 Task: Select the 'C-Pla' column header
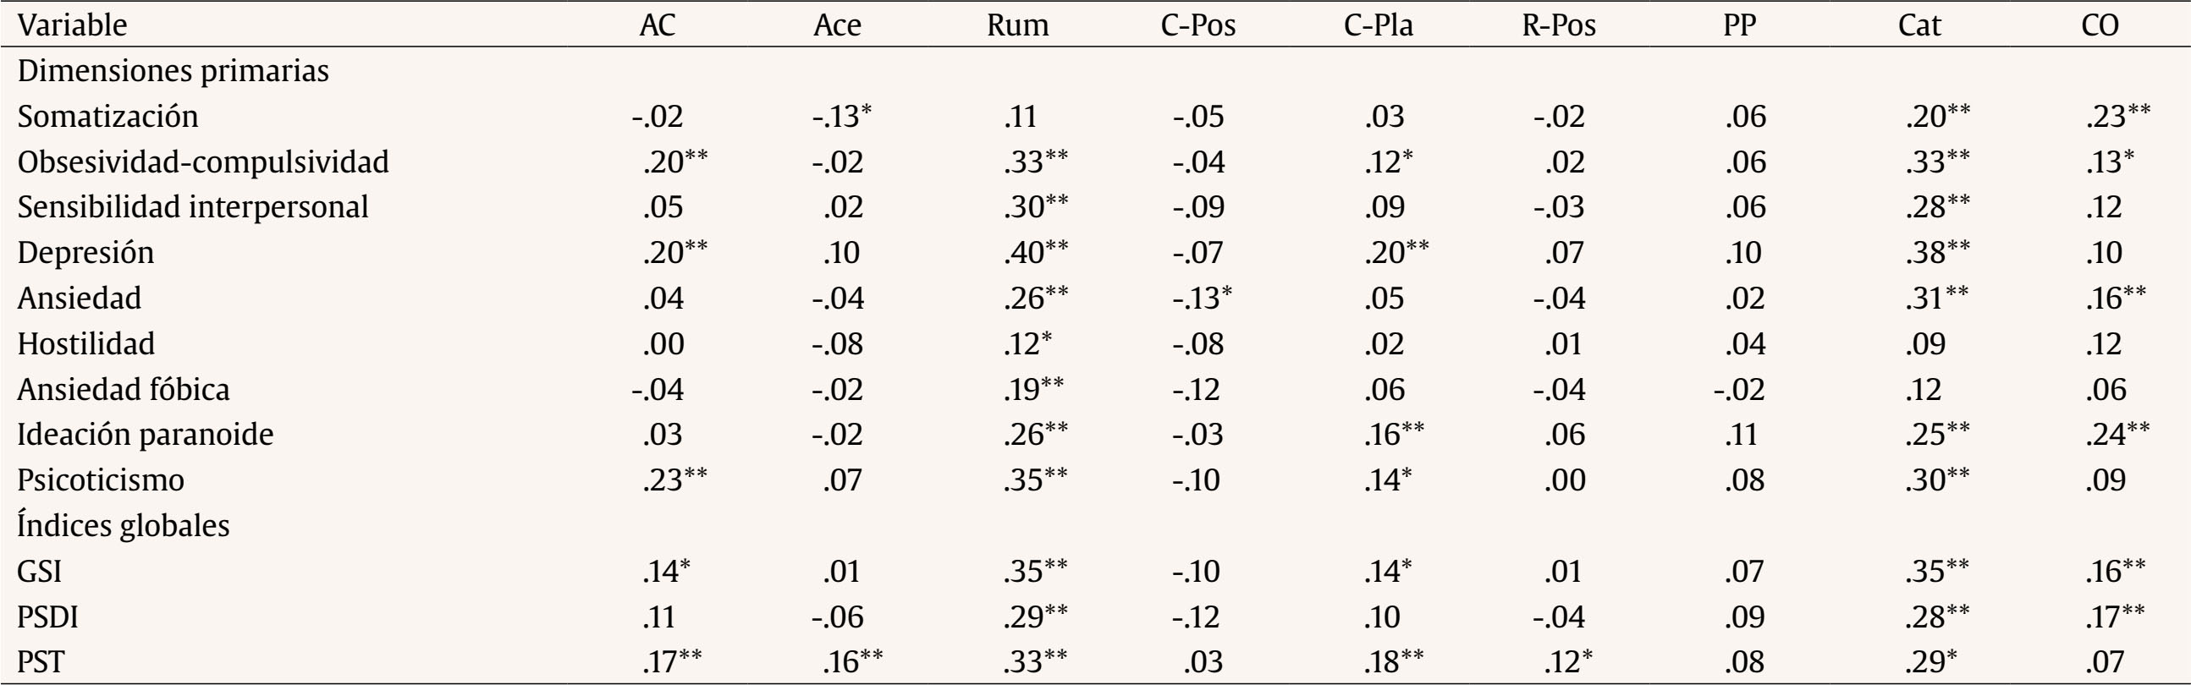1378,25
